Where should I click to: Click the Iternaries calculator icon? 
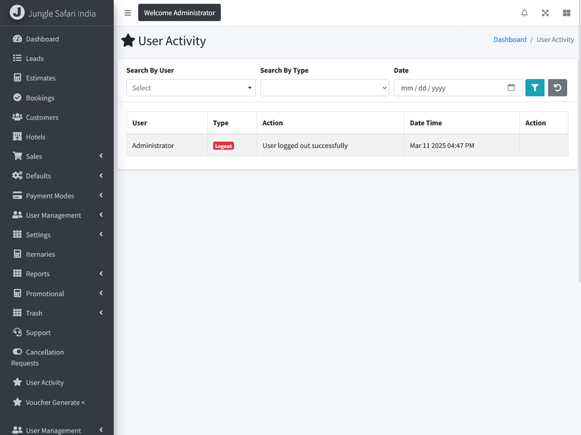coord(17,254)
